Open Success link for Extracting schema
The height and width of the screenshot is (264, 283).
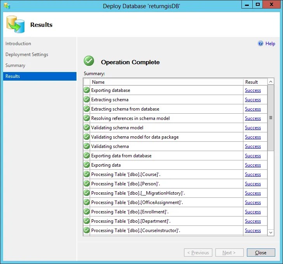[x=253, y=100]
